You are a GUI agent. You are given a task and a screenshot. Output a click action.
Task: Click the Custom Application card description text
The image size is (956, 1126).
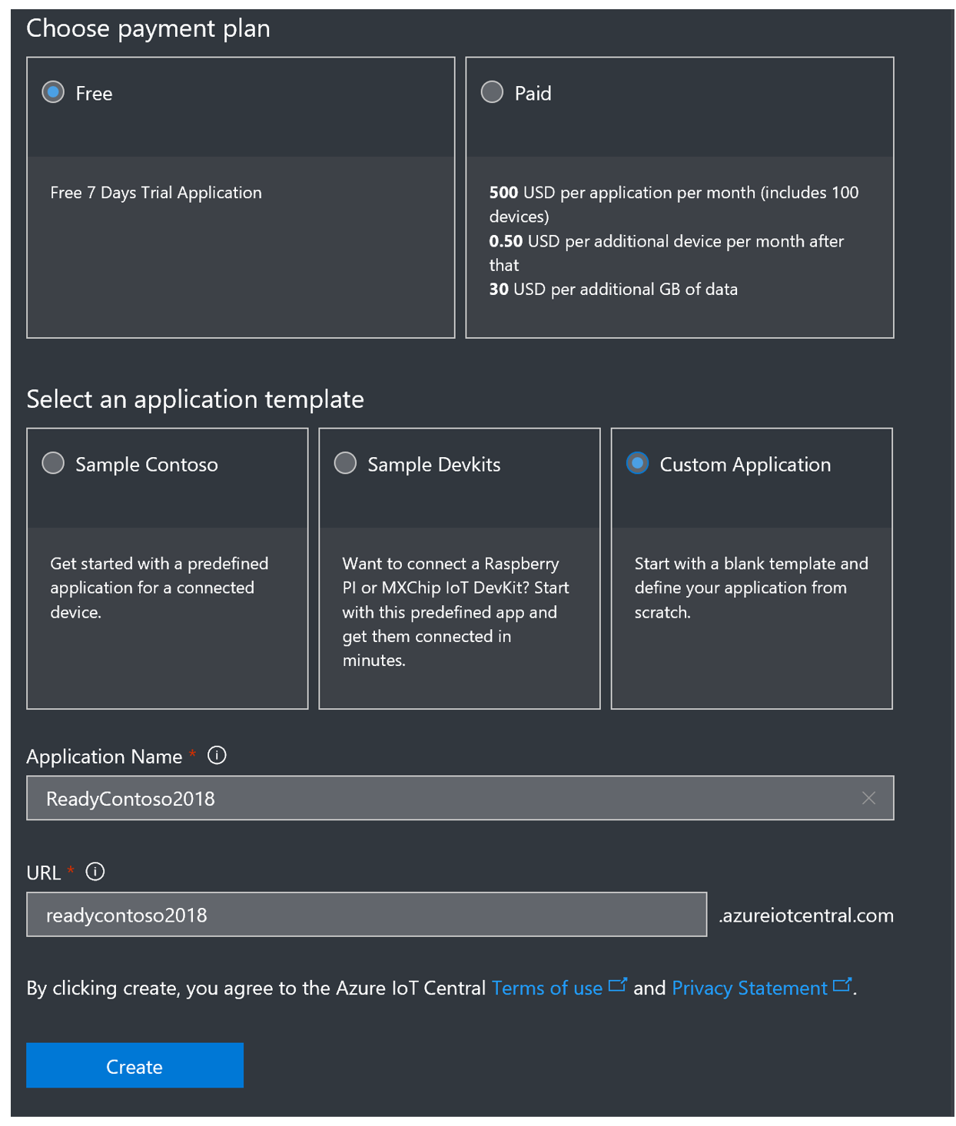point(751,588)
